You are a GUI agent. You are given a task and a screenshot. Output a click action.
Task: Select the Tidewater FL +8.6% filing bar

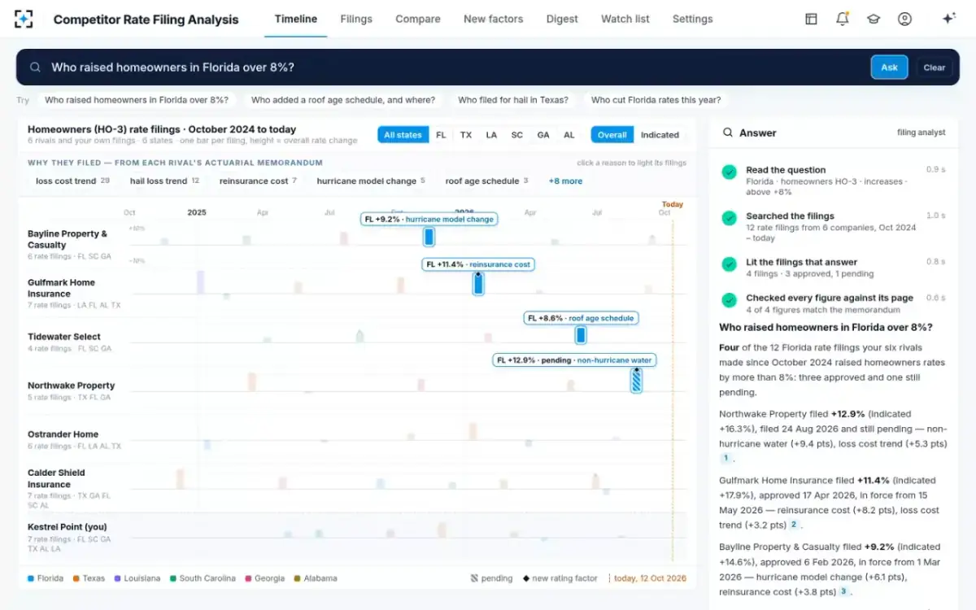point(581,334)
